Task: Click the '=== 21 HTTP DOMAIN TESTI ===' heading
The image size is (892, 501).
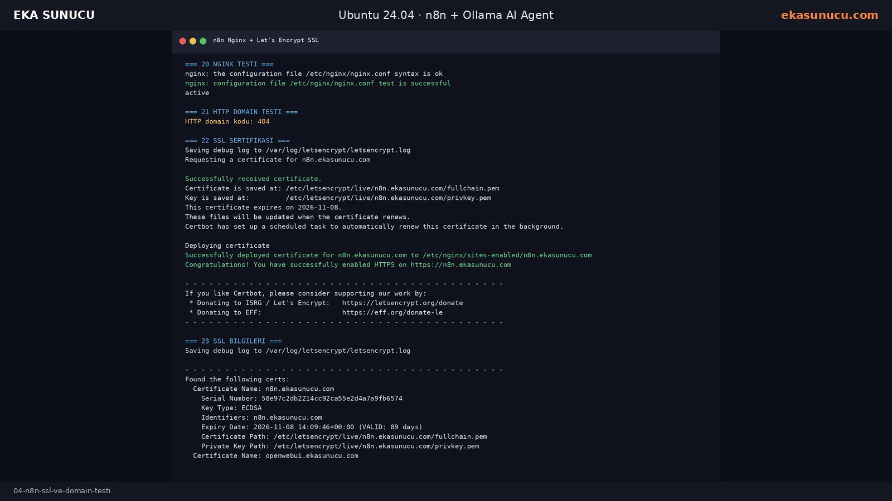Action: pos(241,112)
